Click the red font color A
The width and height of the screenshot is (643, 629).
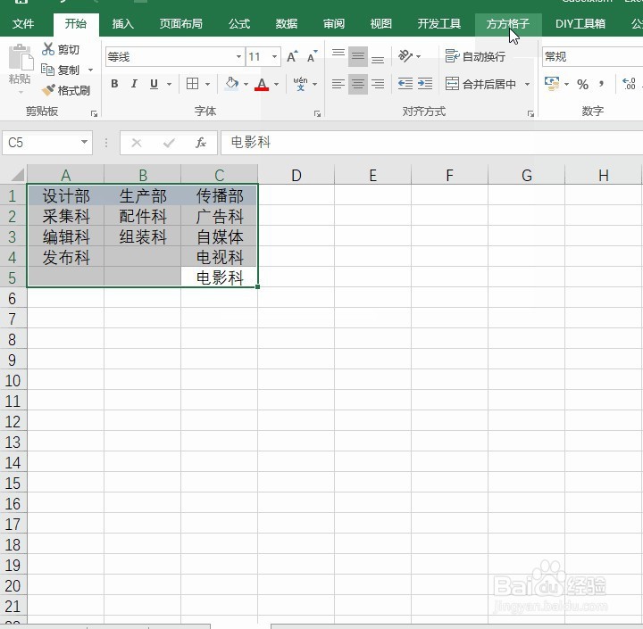point(262,84)
